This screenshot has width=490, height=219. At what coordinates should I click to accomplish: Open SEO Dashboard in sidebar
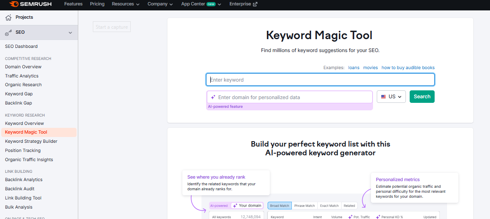point(21,46)
